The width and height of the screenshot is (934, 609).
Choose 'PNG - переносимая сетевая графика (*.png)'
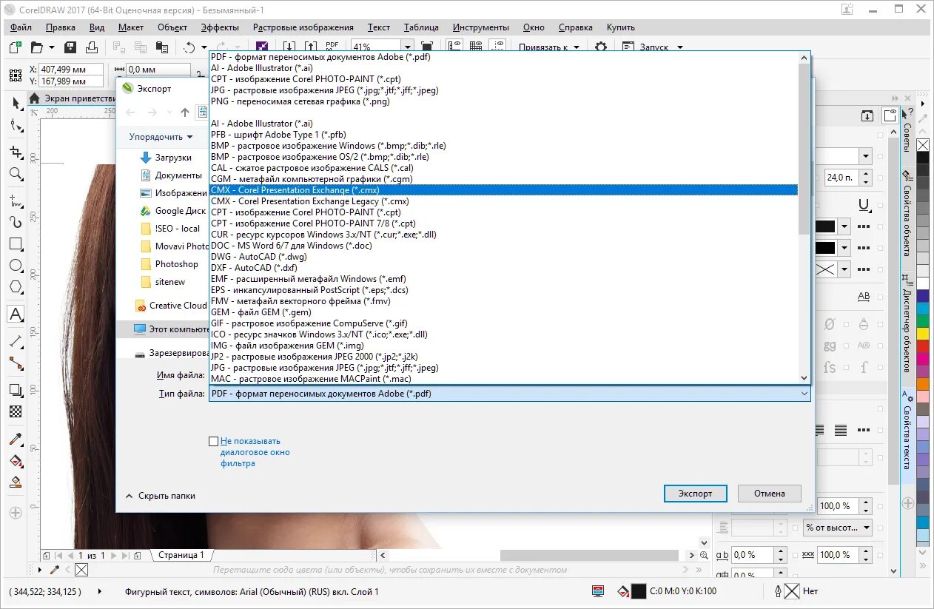coord(503,101)
